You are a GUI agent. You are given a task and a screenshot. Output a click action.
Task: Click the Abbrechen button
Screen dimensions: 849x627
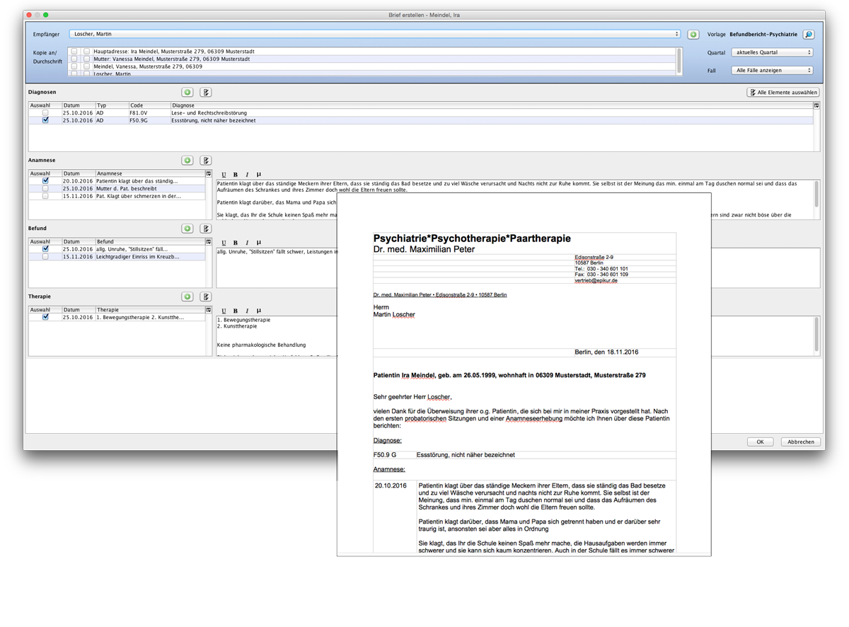(x=800, y=442)
